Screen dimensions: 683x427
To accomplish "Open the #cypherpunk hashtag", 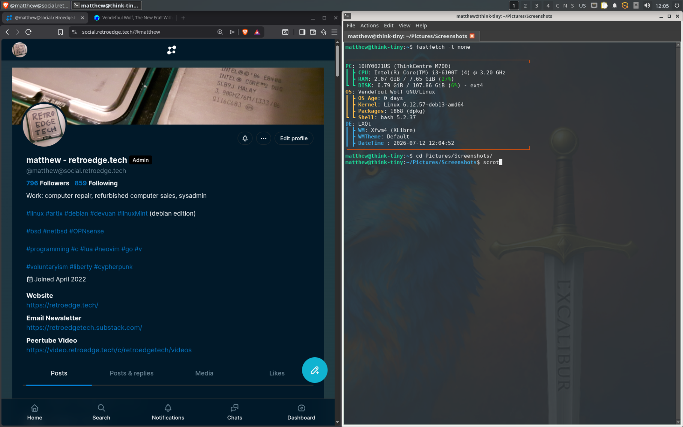I will tap(113, 267).
